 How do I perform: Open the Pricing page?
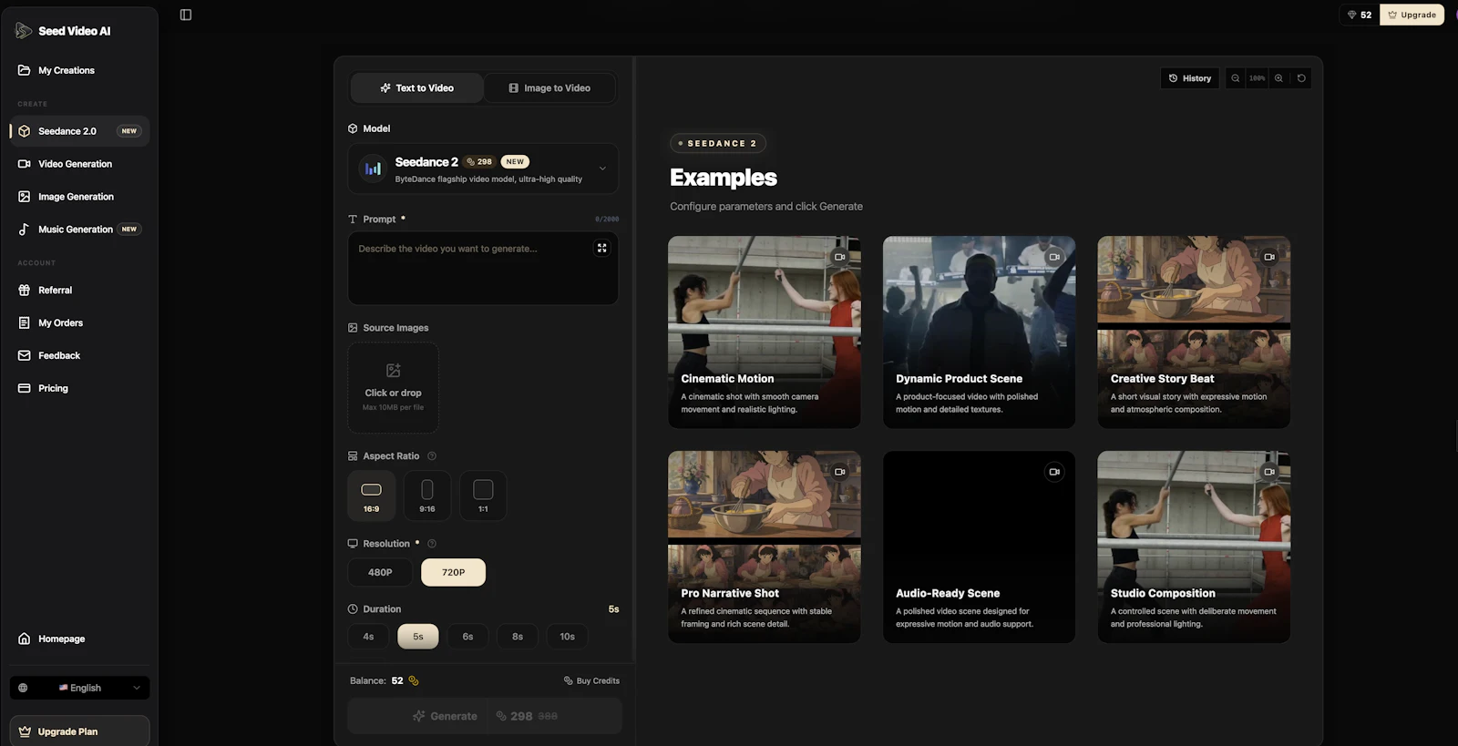(x=79, y=389)
